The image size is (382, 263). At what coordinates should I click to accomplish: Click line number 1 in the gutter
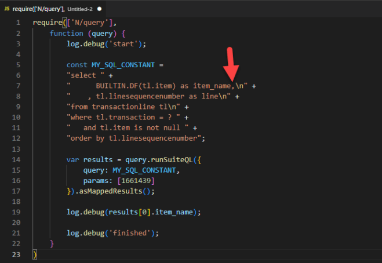click(19, 23)
